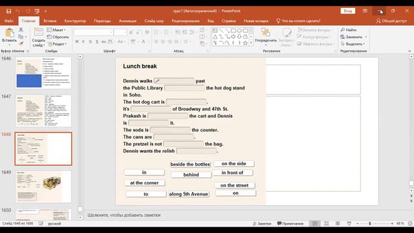Toggle strikethrough formatting

[103, 41]
